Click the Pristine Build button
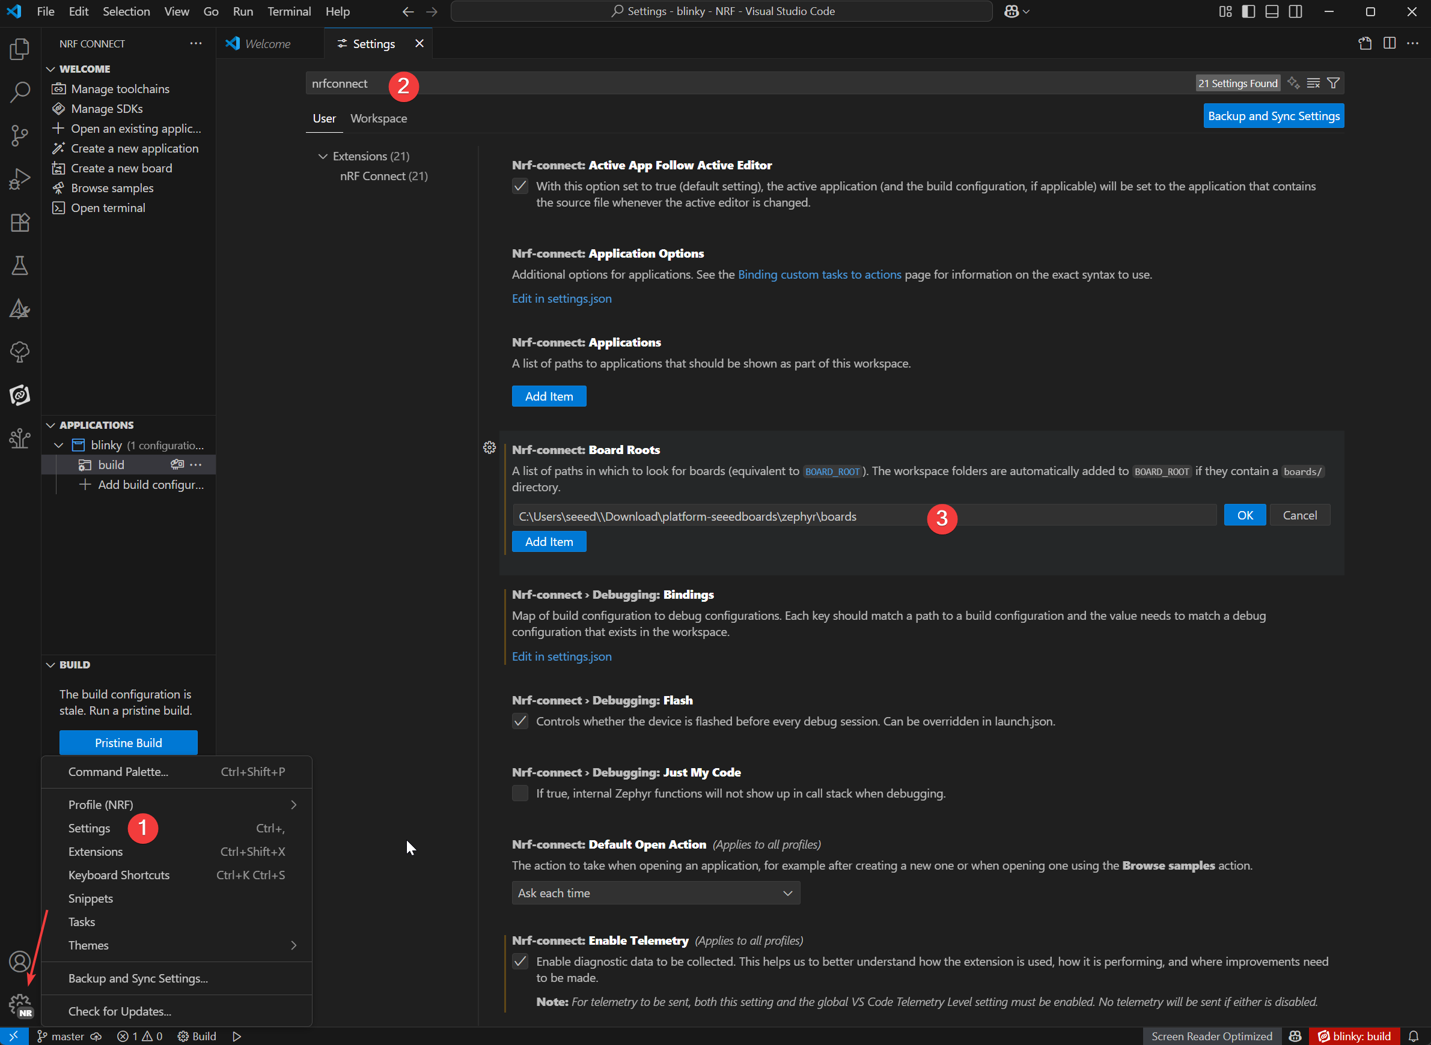The image size is (1431, 1045). (129, 743)
